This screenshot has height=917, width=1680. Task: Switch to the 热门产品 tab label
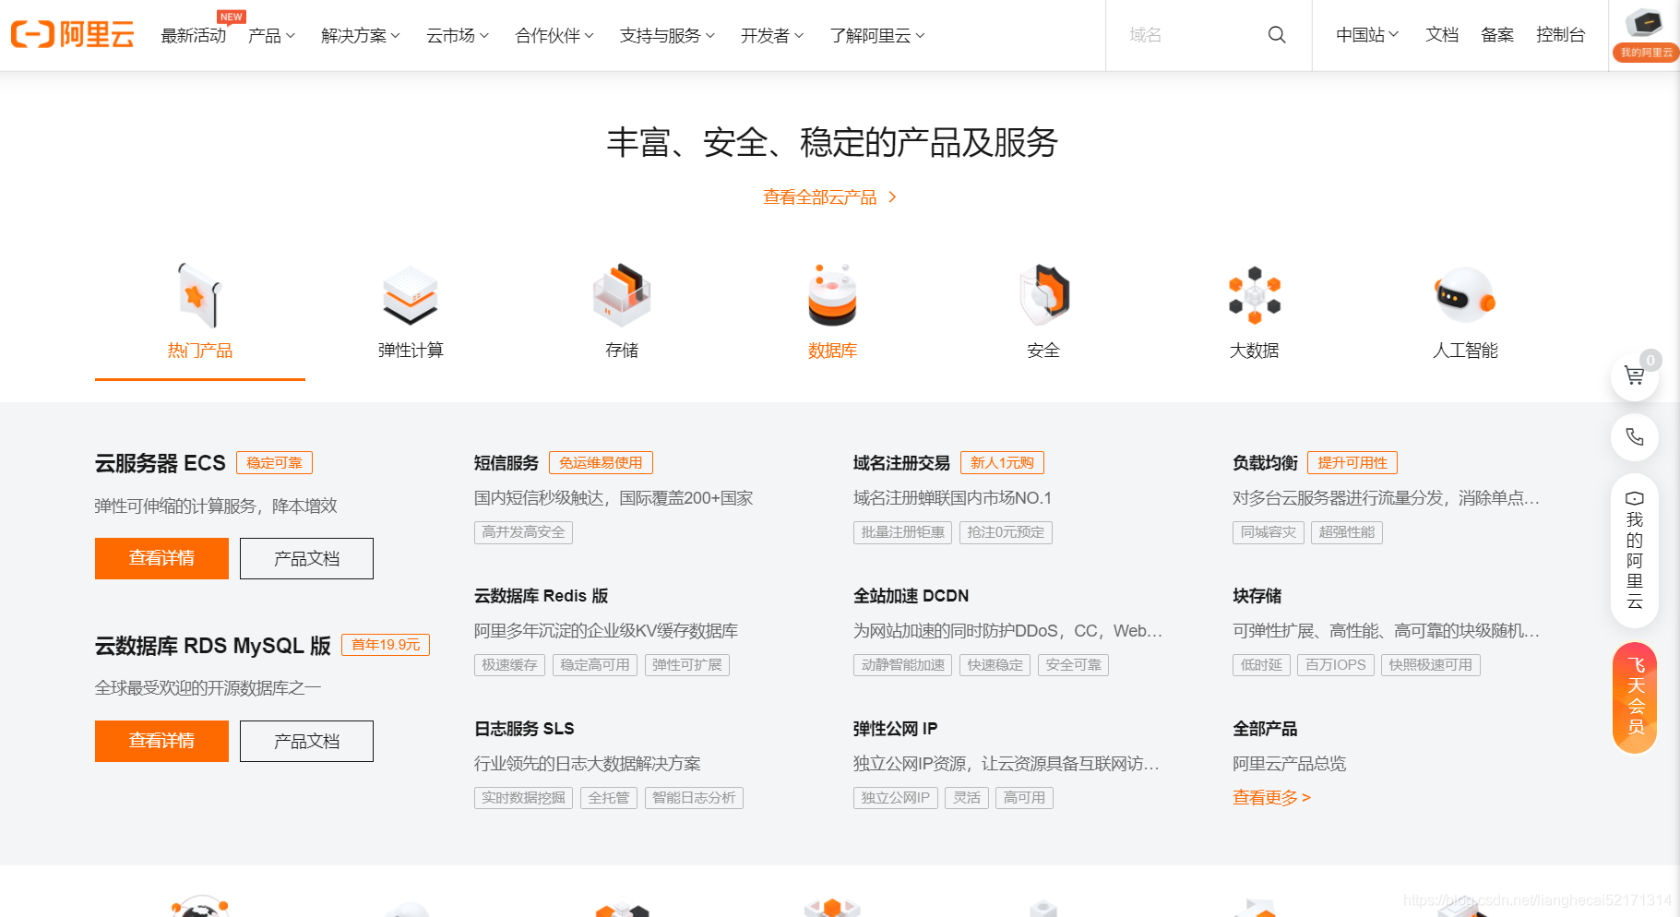200,351
